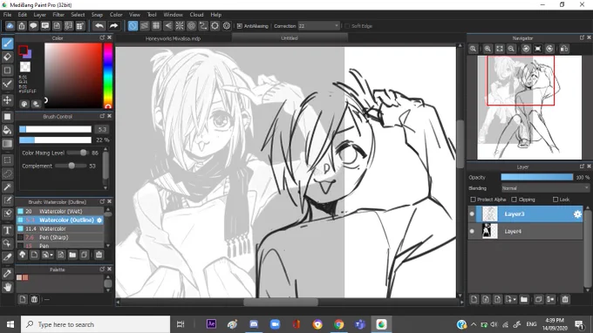Hide Layer3 visibility dot

pyautogui.click(x=472, y=214)
